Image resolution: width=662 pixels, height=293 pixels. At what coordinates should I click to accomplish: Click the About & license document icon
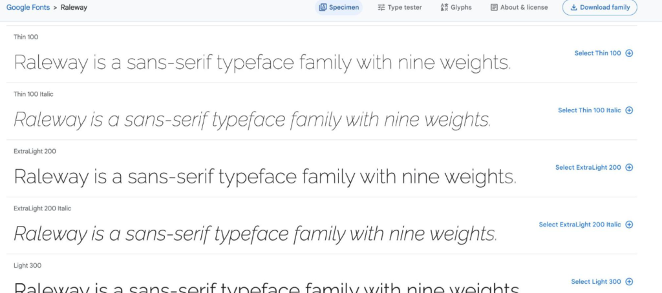click(x=494, y=7)
